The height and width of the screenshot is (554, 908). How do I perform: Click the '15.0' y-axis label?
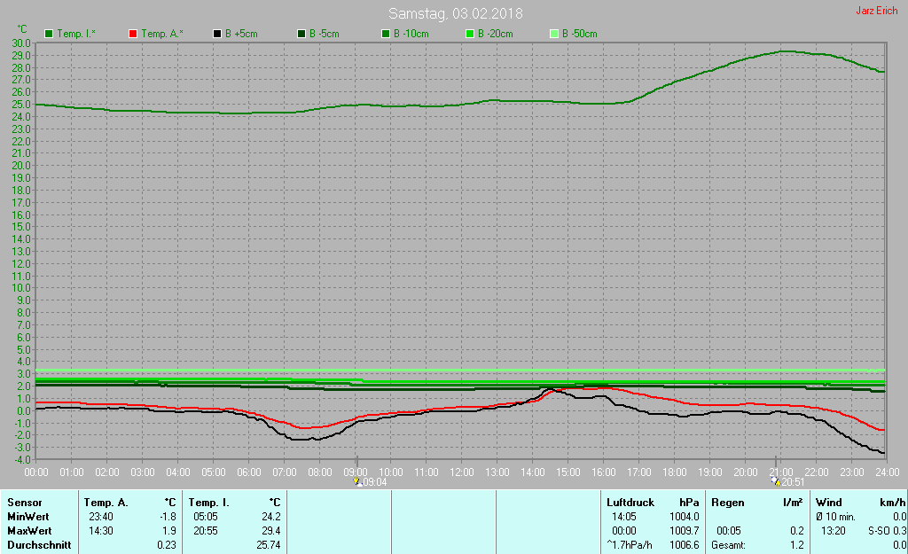(x=21, y=227)
